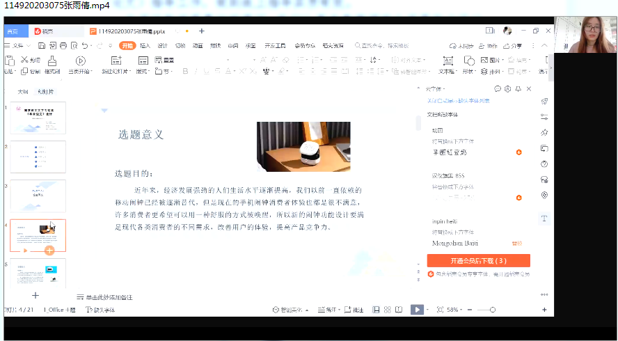Image resolution: width=618 pixels, height=341 pixels.
Task: Click the Bold formatting button
Action: pos(185,71)
